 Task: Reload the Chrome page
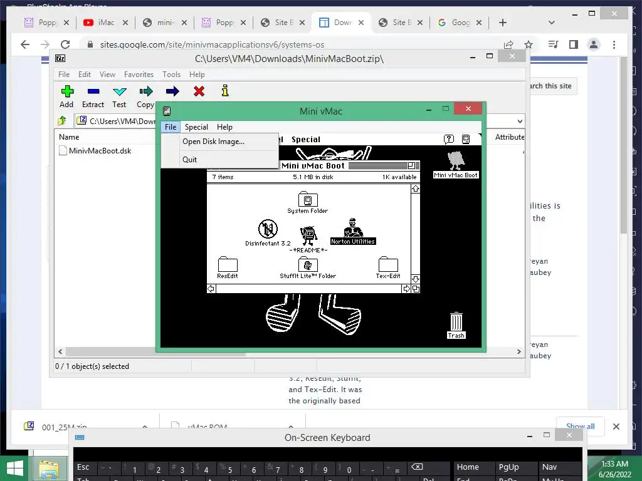pos(65,44)
